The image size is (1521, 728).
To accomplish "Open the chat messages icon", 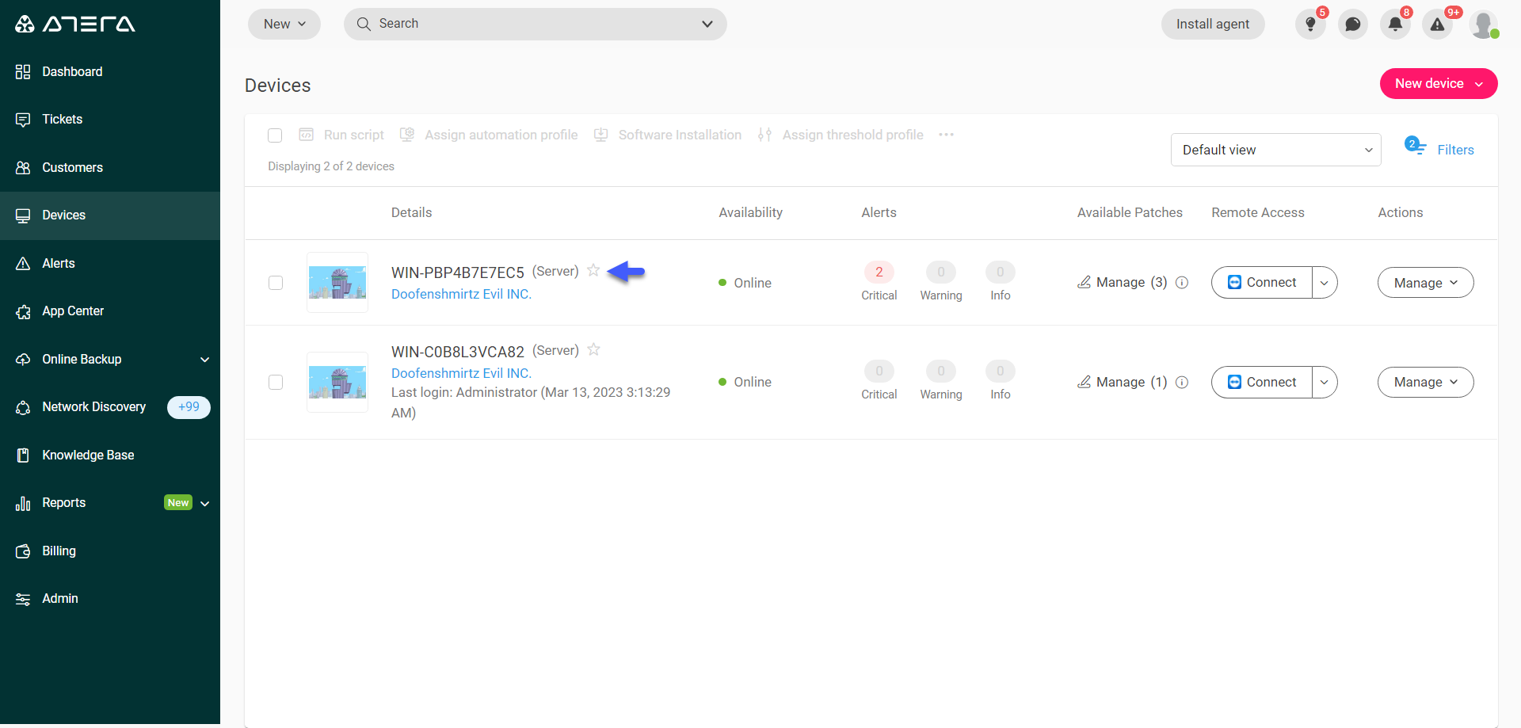I will click(1353, 25).
